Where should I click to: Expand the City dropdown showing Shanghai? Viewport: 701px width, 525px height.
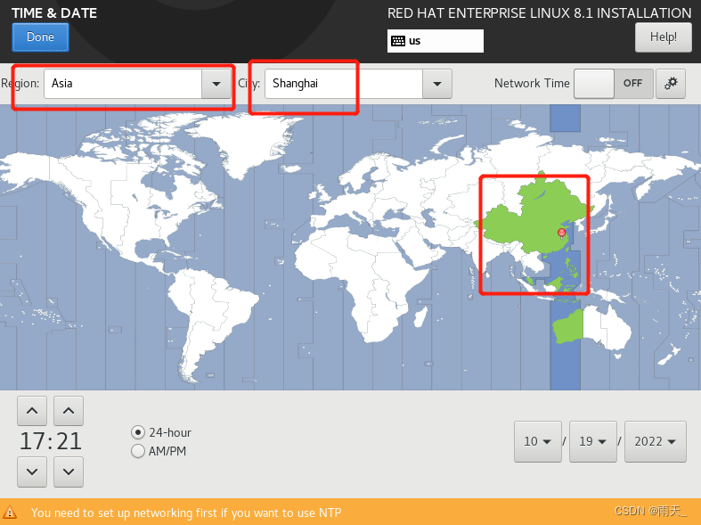pos(437,84)
